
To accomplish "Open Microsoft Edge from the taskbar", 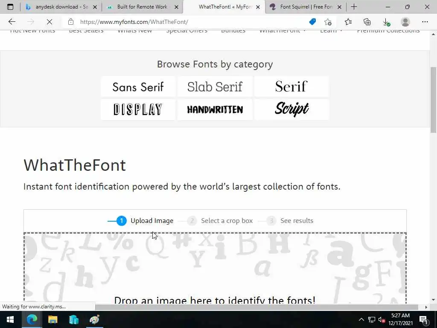I will (x=32, y=319).
